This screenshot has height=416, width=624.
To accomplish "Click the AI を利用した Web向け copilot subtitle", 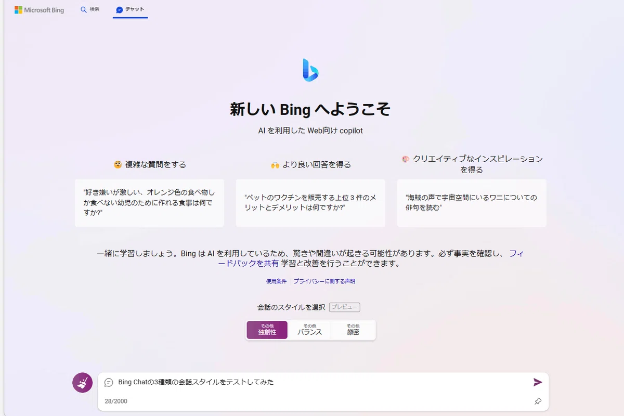I will (310, 131).
